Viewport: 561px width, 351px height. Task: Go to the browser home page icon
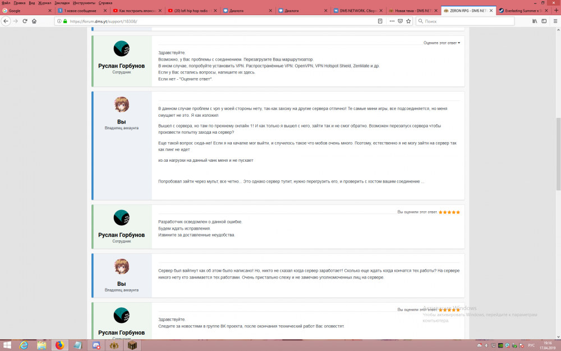pyautogui.click(x=34, y=21)
